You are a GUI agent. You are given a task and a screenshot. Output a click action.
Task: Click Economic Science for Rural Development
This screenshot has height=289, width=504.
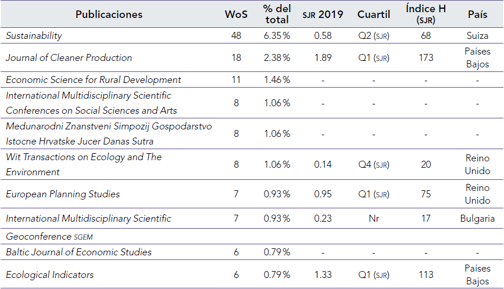coord(94,80)
